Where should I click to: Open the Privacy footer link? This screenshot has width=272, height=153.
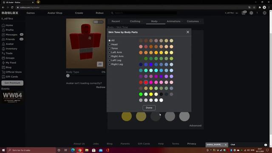(x=192, y=144)
